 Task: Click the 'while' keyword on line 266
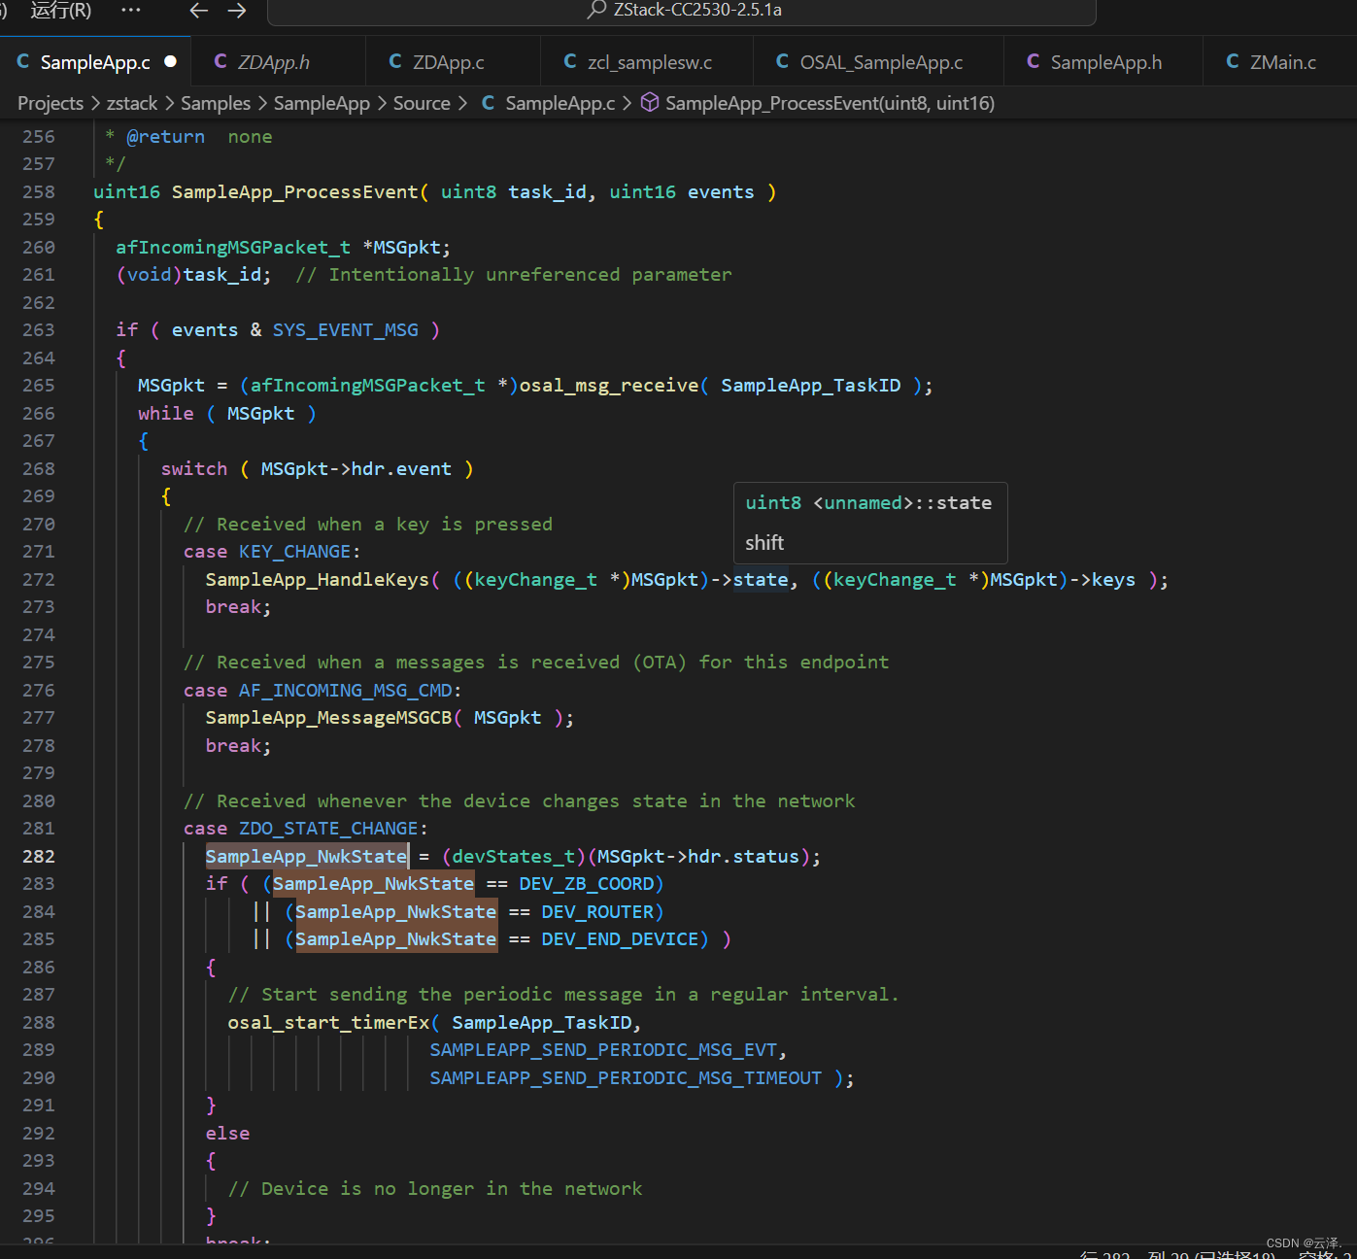point(166,413)
